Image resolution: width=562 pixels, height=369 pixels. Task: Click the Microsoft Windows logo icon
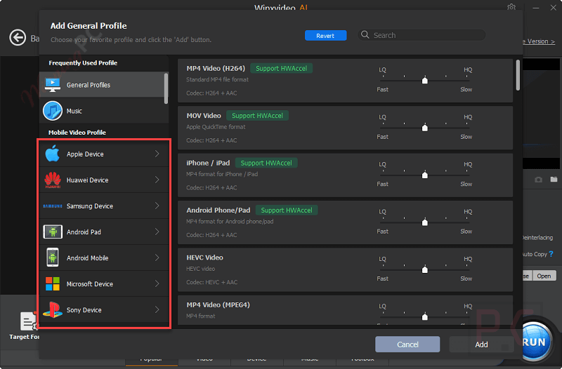[53, 284]
